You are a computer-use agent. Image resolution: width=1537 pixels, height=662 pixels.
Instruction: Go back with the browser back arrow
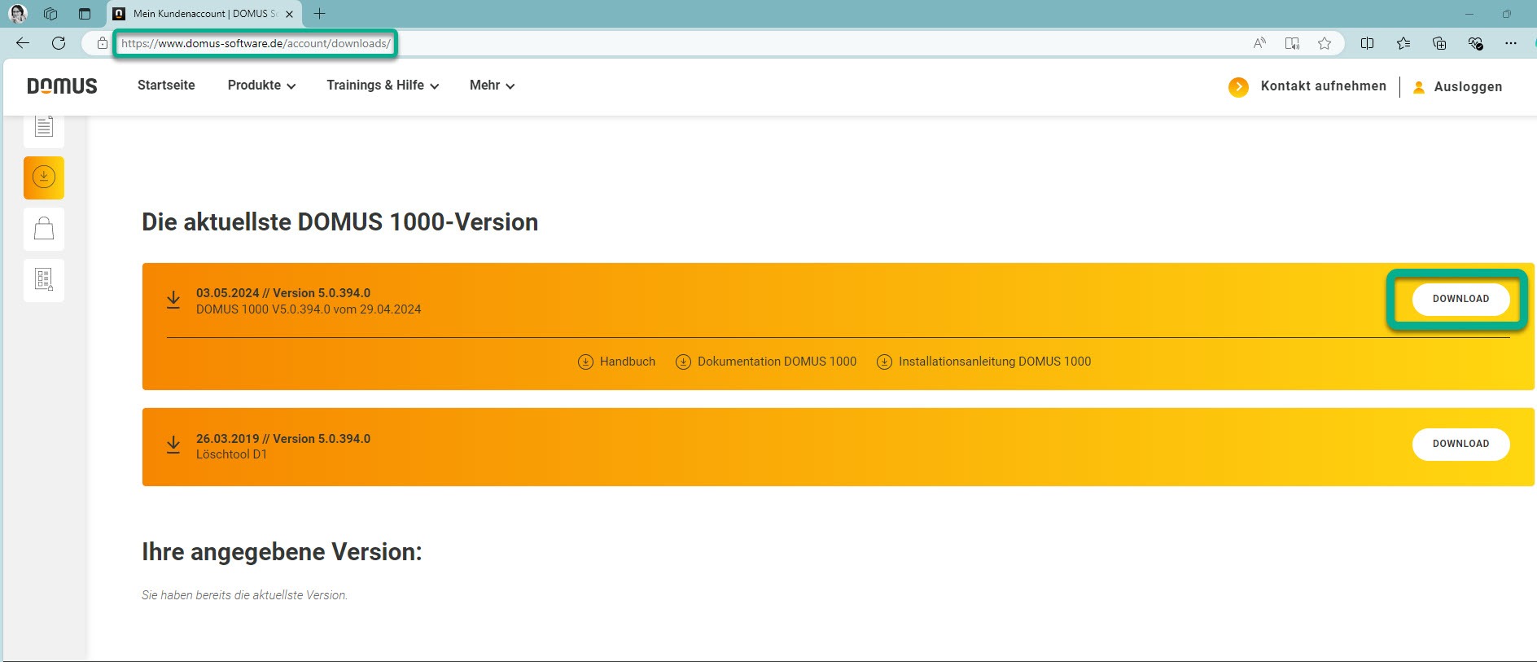23,43
